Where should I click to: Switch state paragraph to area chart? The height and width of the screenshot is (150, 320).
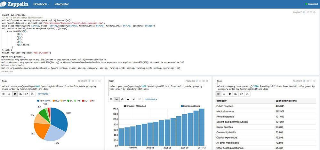[x=20, y=94]
